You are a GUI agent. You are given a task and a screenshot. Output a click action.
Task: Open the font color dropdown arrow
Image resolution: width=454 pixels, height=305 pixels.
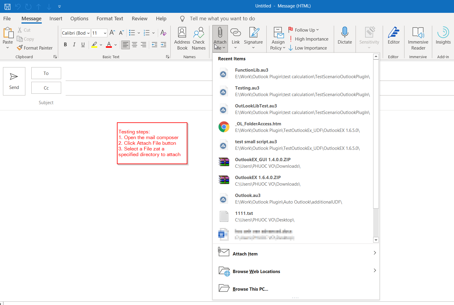pyautogui.click(x=115, y=45)
